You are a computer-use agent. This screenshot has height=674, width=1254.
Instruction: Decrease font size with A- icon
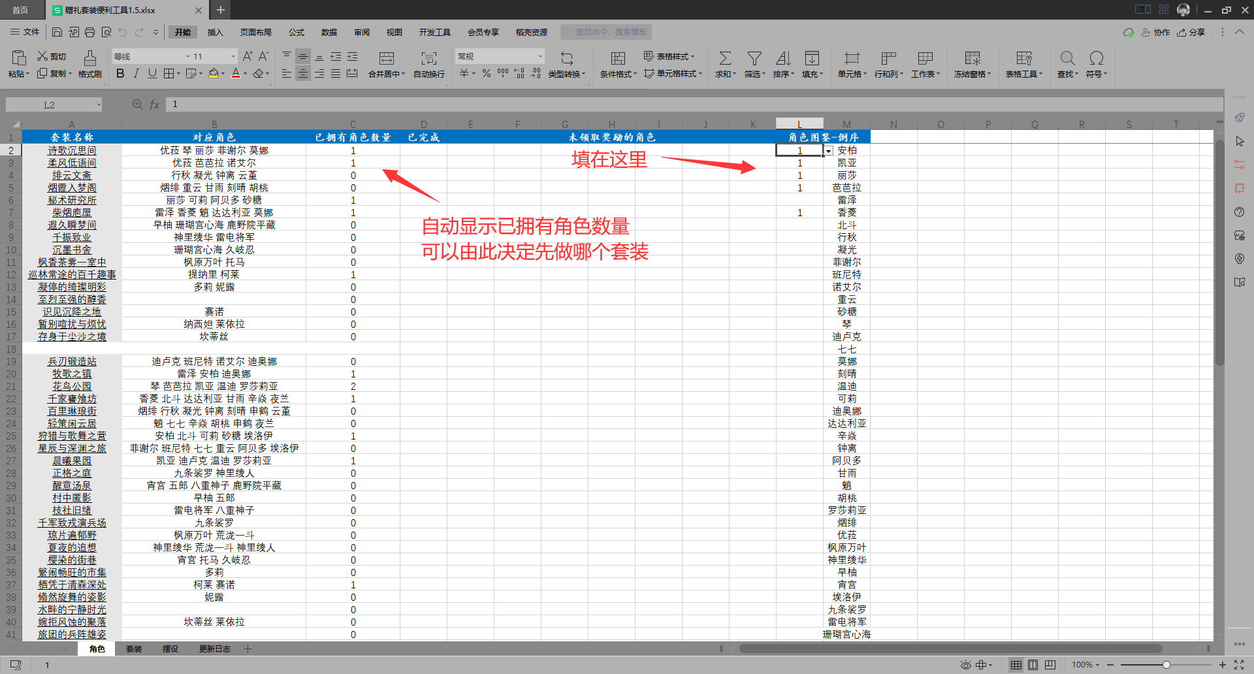[x=264, y=56]
